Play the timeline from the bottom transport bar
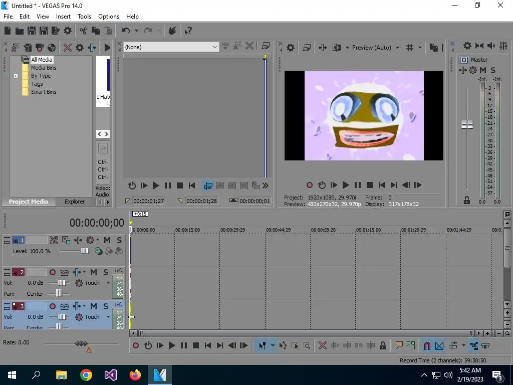This screenshot has width=513, height=385. pos(171,345)
